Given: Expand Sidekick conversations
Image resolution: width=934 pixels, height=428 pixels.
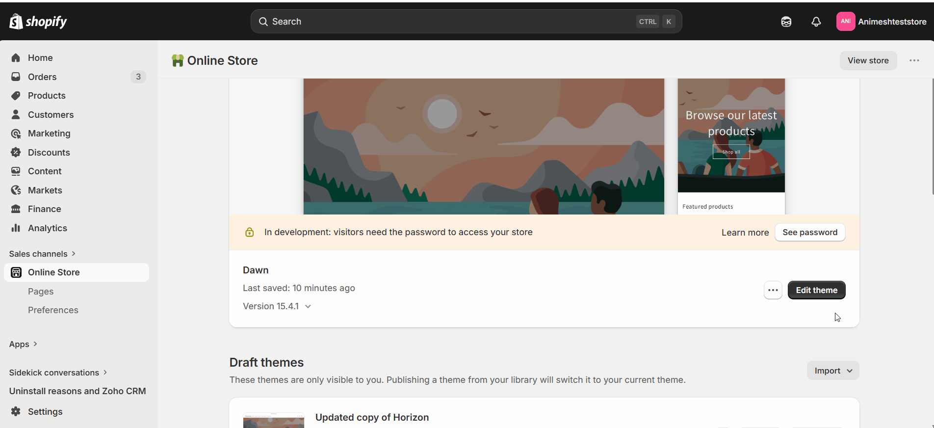Looking at the screenshot, I should click(58, 373).
